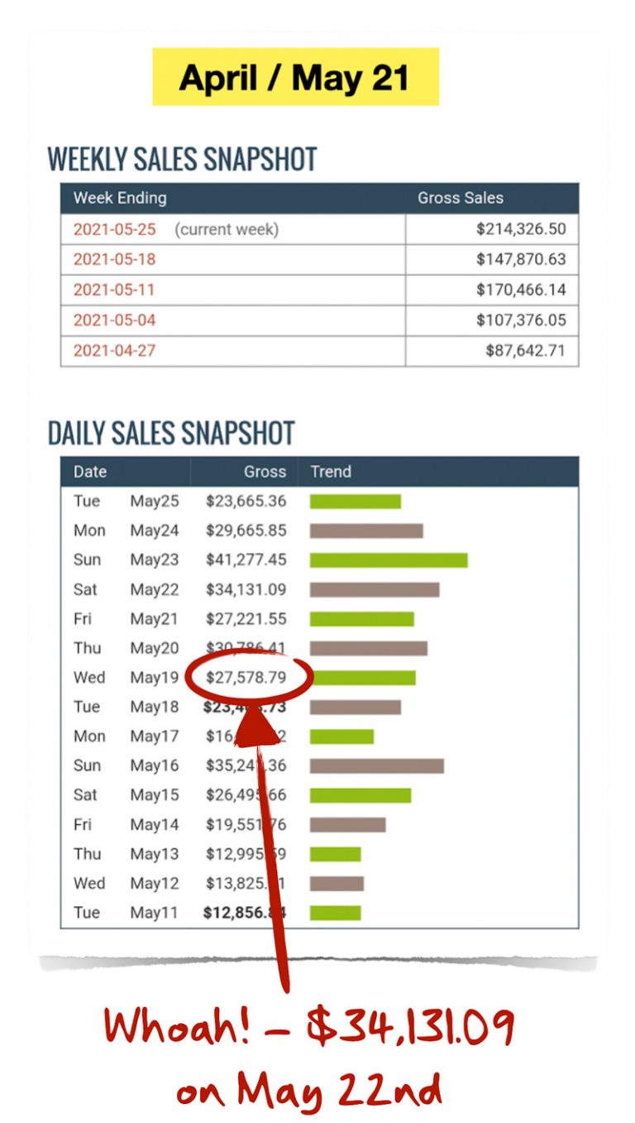Click the Gross header in daily table
The image size is (635, 1123).
tap(265, 472)
